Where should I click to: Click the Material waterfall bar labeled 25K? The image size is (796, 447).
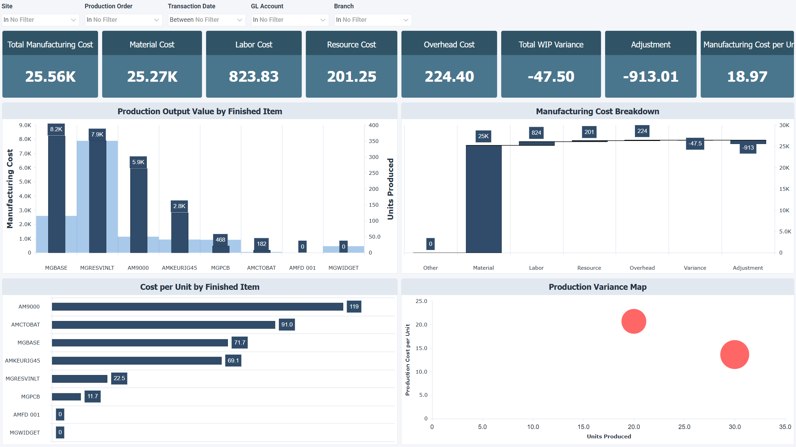tap(484, 199)
